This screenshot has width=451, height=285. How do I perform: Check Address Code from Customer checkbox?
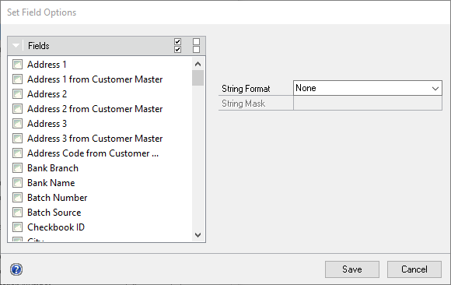pos(18,153)
